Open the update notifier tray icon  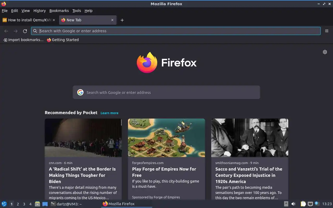tap(317, 204)
